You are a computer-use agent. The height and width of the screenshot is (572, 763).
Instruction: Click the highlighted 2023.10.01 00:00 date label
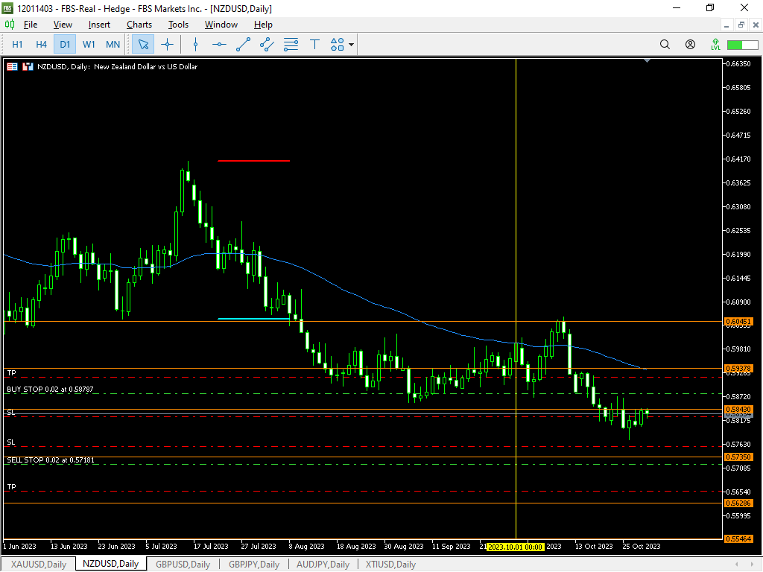pyautogui.click(x=516, y=547)
